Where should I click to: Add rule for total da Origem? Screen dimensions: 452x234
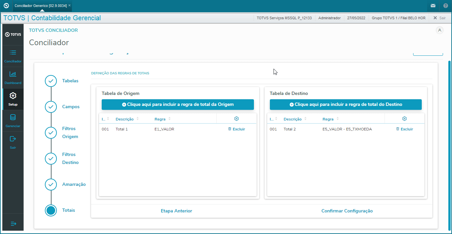pyautogui.click(x=178, y=105)
